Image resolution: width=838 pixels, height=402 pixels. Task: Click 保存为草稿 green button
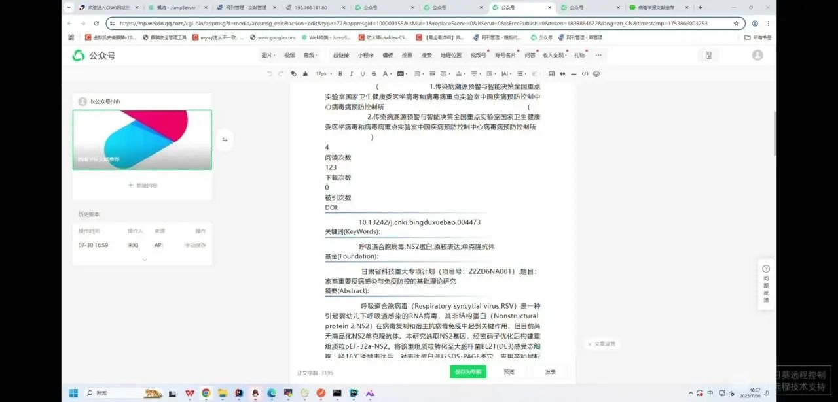coord(468,372)
